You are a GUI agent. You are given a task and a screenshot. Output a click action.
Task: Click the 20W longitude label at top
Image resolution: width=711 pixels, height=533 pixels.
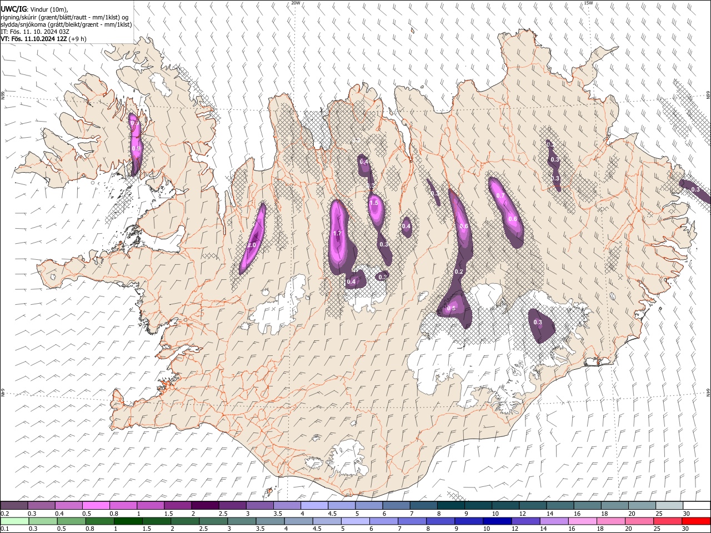coord(295,3)
